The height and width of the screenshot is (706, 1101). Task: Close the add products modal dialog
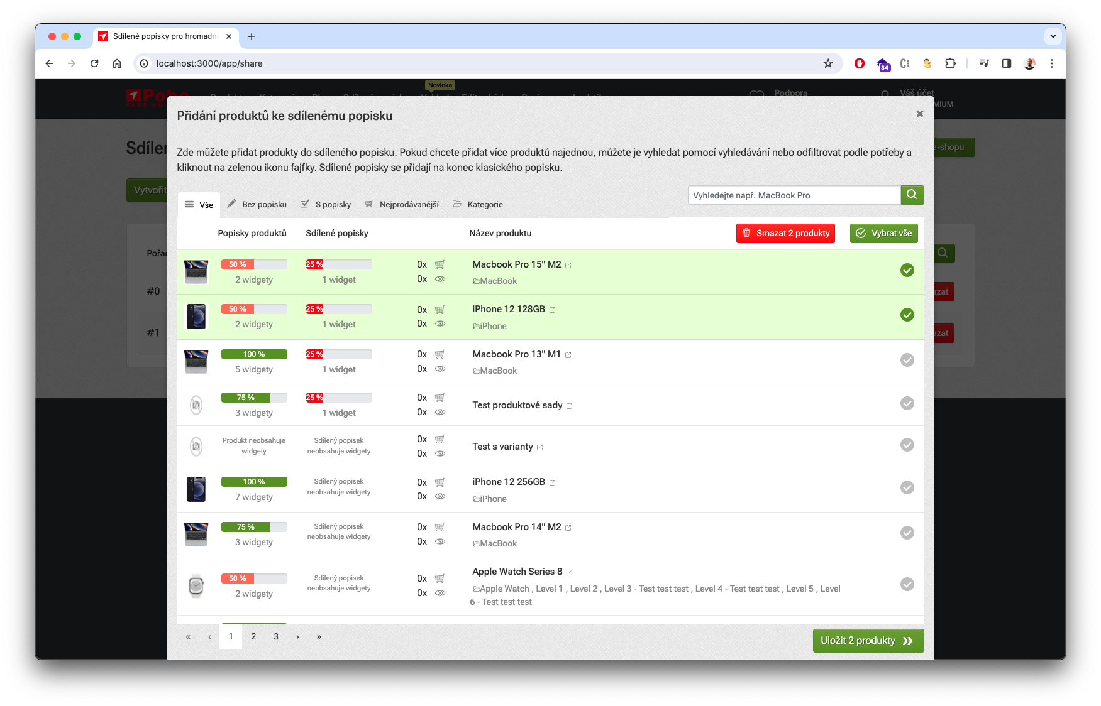coord(920,114)
